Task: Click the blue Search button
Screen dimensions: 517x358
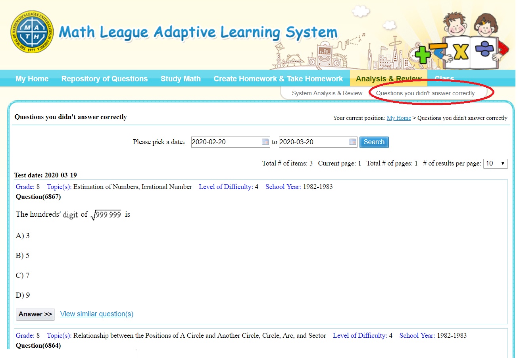Action: [374, 142]
